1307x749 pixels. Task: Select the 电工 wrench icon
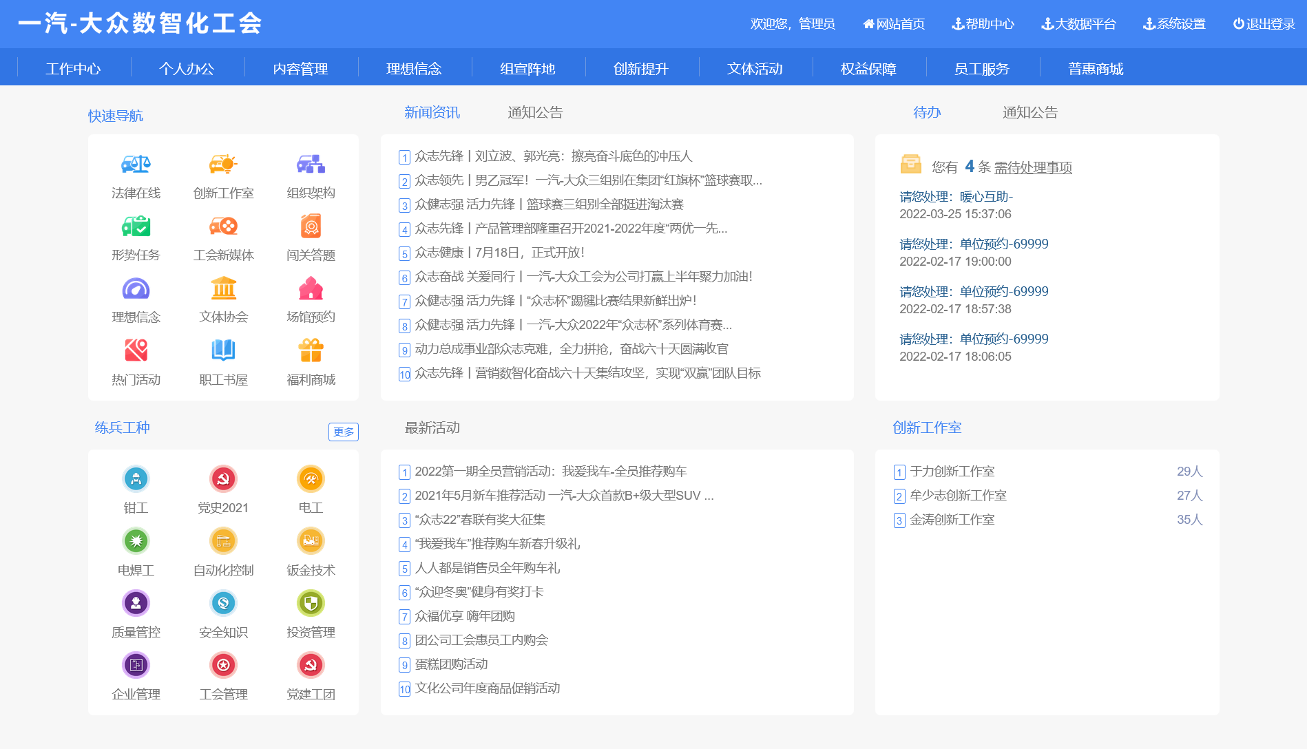311,479
